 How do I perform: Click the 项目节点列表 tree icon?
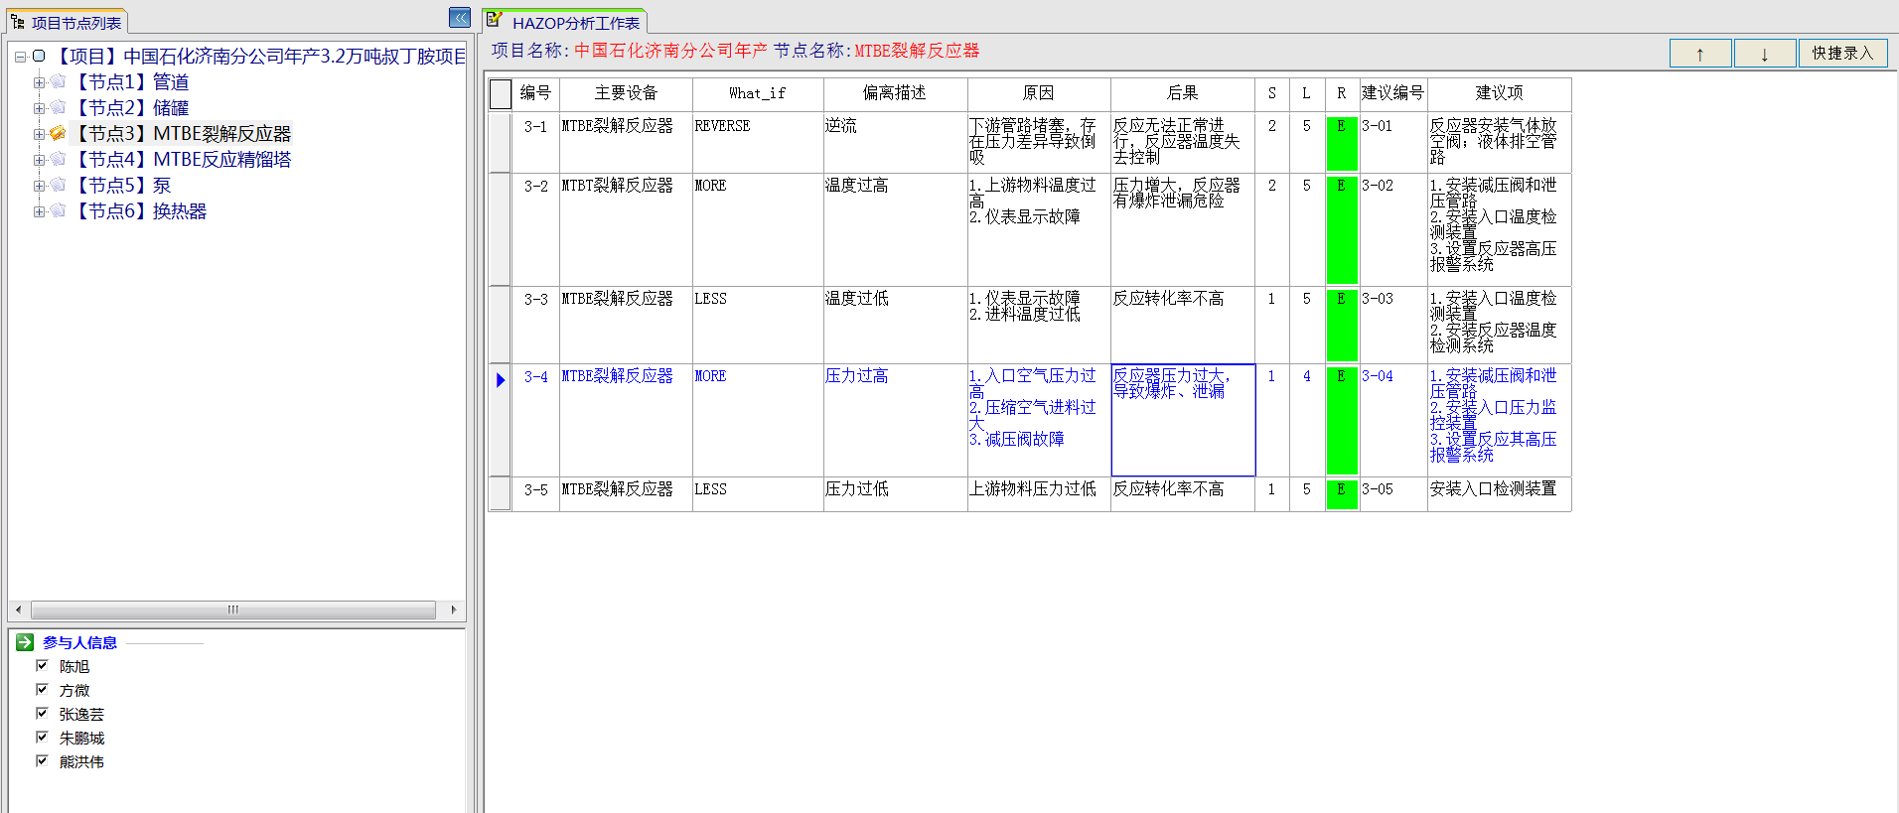pos(18,21)
